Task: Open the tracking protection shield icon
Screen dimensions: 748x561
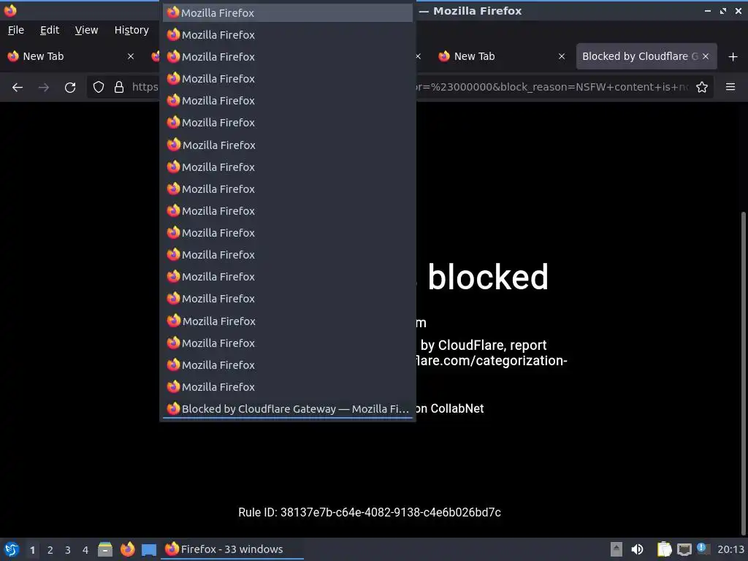Action: point(99,87)
